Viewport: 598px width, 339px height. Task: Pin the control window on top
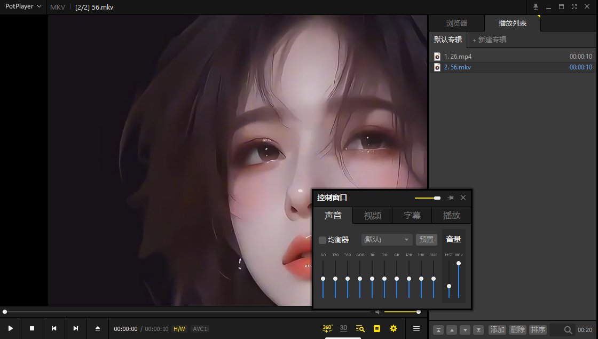(451, 198)
